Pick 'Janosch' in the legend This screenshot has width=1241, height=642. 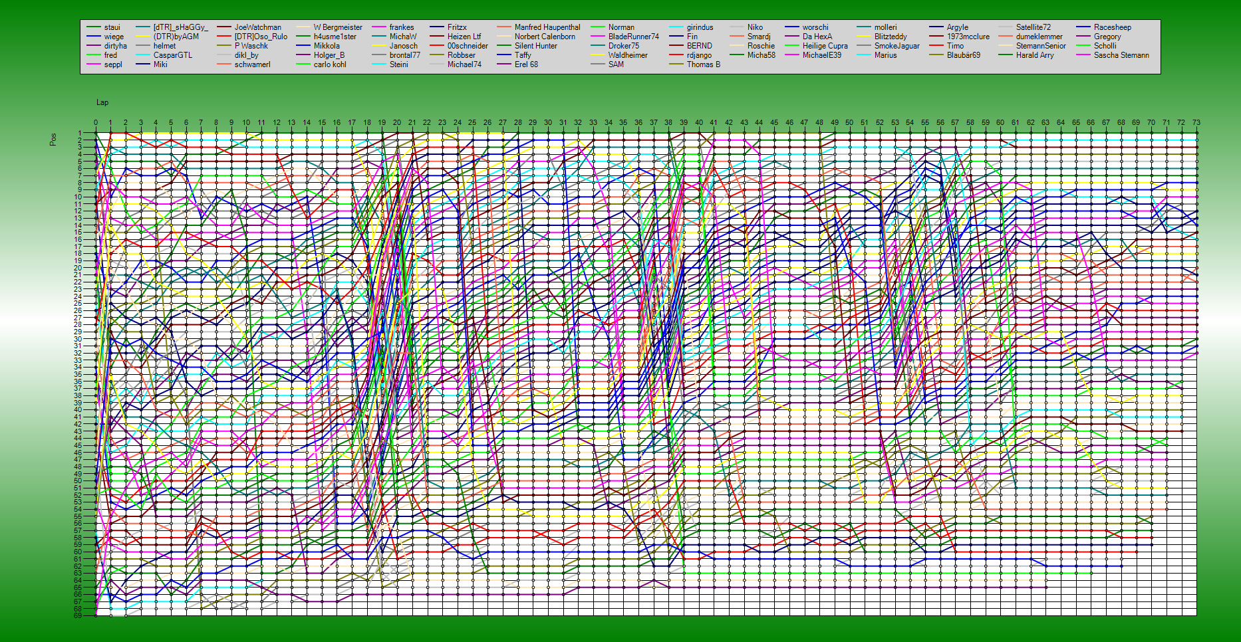click(404, 46)
